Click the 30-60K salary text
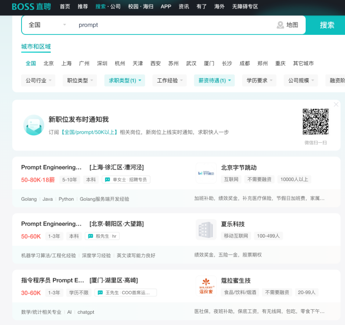Screen dimensions: 345x325 31,293
